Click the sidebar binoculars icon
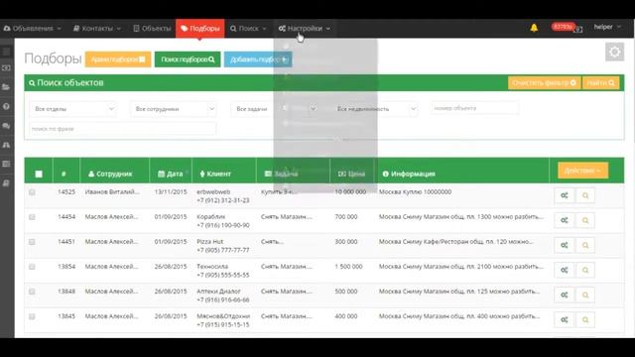The width and height of the screenshot is (635, 357). click(x=6, y=145)
